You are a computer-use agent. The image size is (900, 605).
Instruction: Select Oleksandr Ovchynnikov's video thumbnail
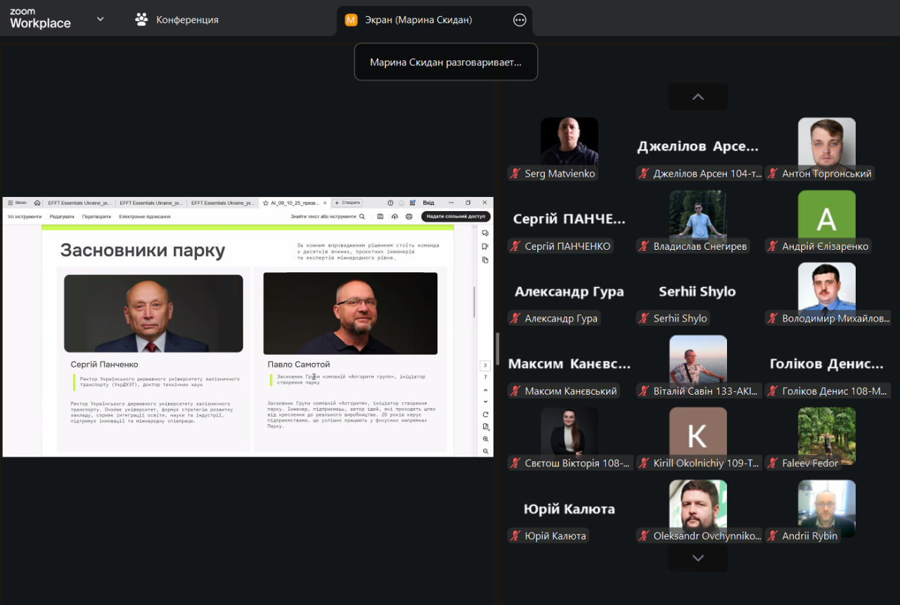pos(697,505)
